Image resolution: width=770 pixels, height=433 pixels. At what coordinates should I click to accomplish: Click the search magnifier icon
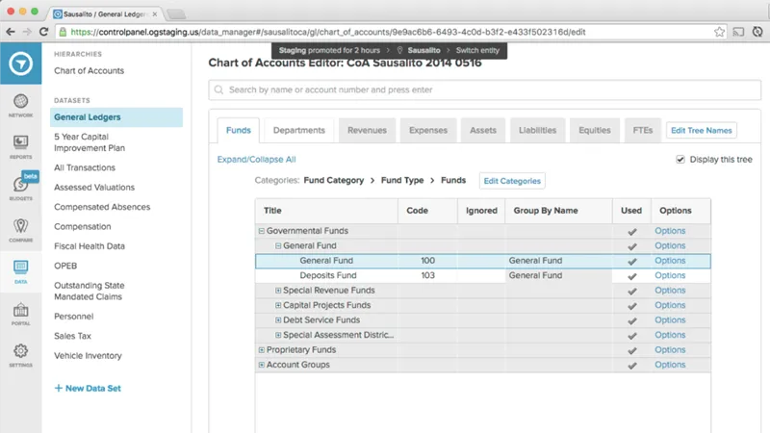point(218,89)
